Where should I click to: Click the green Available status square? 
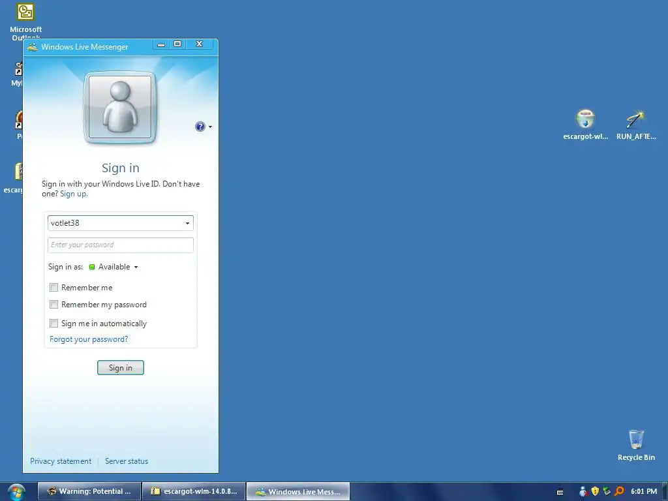click(91, 267)
